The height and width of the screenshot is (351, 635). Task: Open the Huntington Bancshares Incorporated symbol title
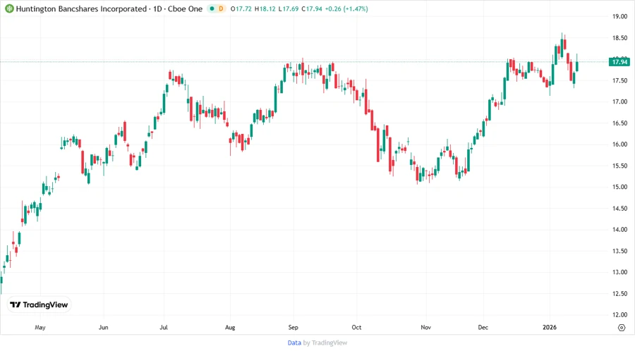point(109,9)
